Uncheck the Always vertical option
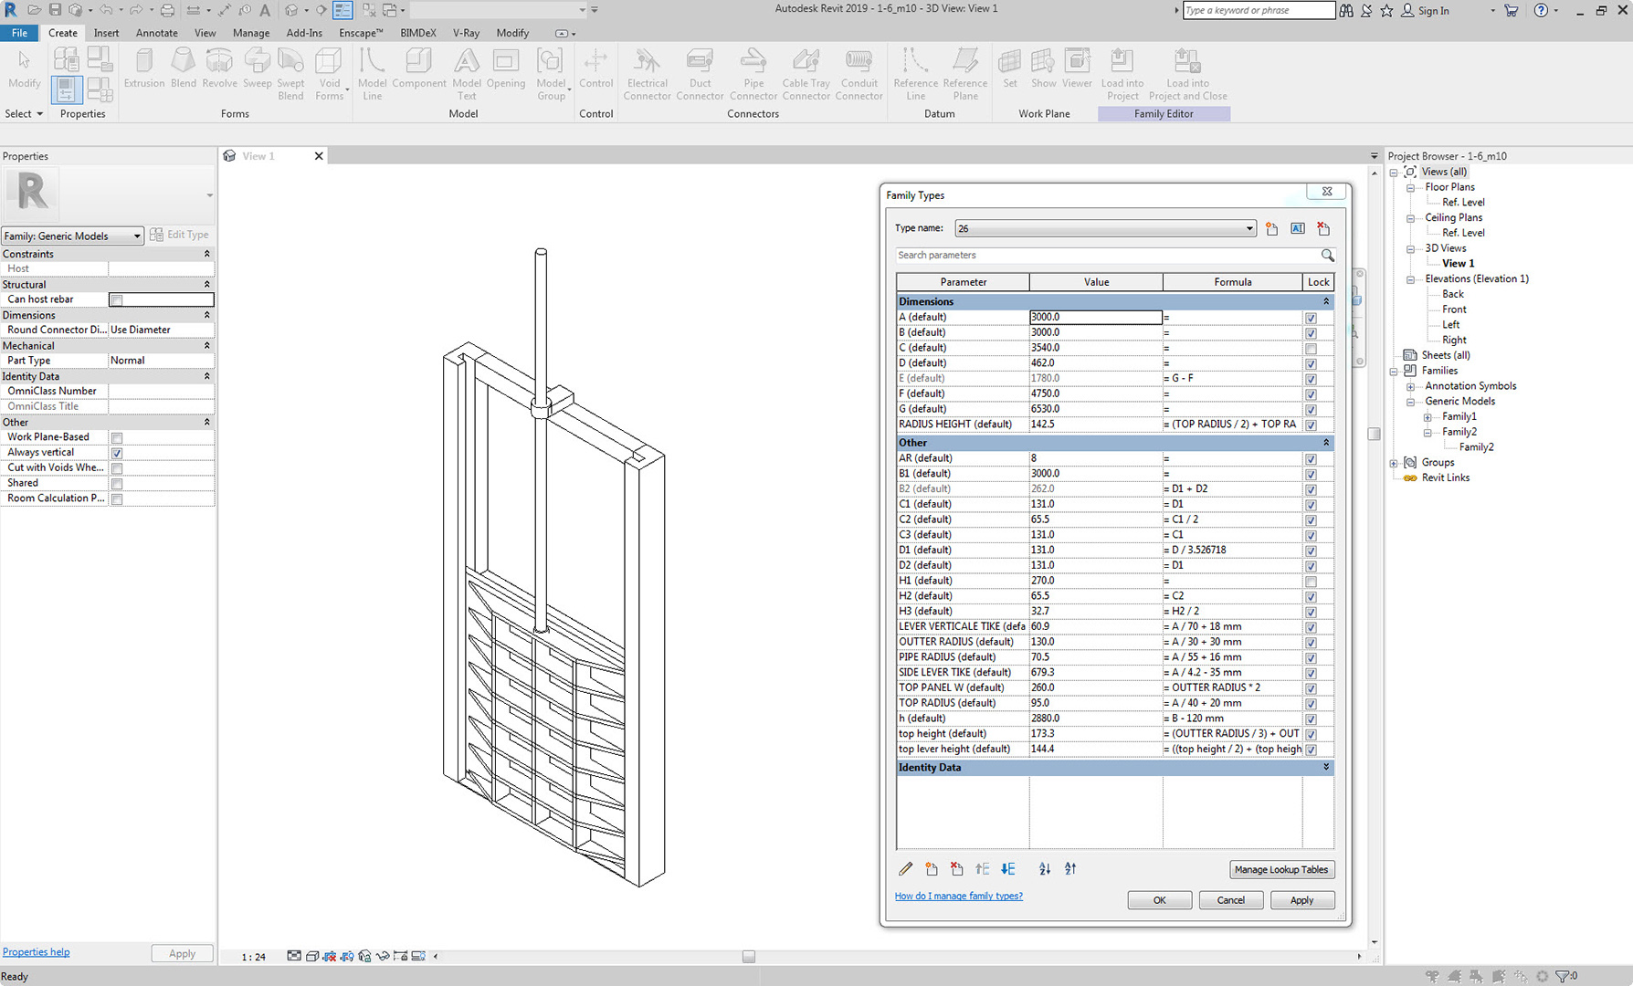 tap(117, 454)
